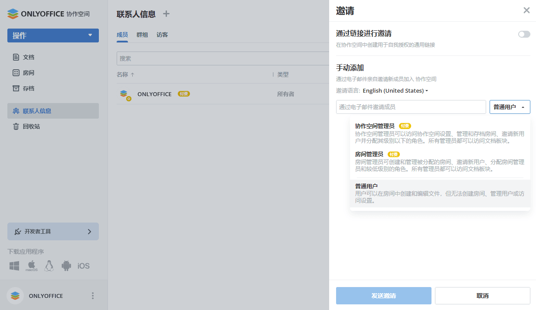Open 存档 archive section

tap(53, 88)
